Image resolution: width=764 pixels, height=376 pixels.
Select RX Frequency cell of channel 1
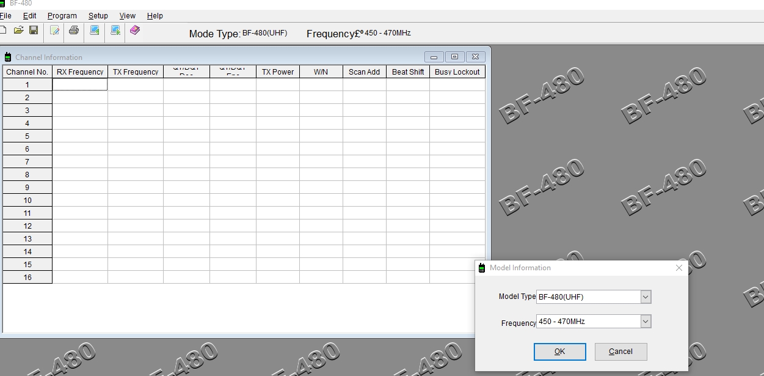(x=80, y=85)
